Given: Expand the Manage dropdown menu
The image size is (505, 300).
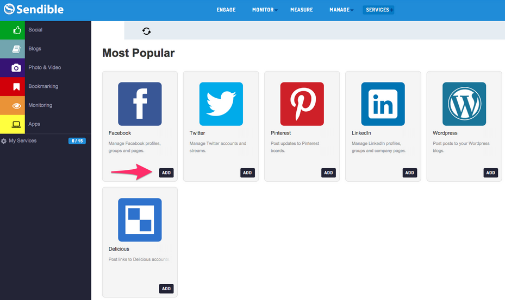Looking at the screenshot, I should click(341, 10).
